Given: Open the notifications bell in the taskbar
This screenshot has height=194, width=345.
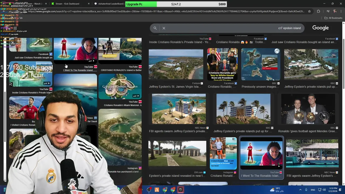Looking at the screenshot, I should (x=340, y=190).
